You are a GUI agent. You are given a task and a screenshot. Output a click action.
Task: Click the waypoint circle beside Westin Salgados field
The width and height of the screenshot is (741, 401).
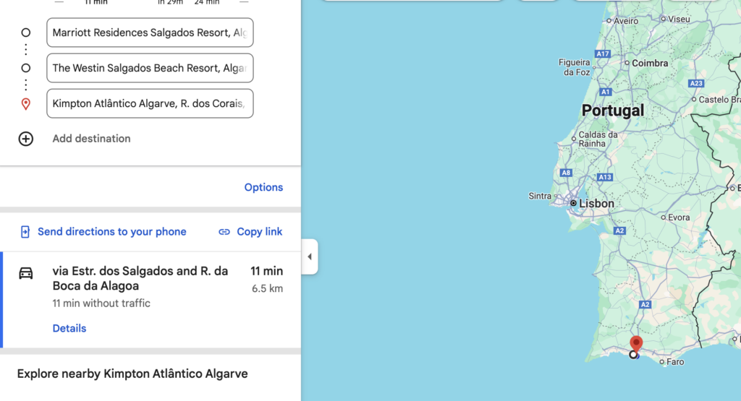(x=26, y=68)
